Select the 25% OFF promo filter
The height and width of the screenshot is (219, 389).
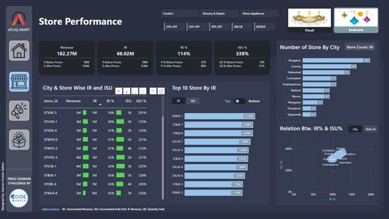(174, 26)
